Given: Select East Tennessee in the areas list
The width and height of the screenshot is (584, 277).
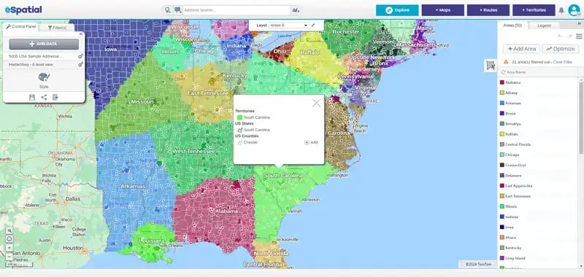Looking at the screenshot, I should (518, 196).
